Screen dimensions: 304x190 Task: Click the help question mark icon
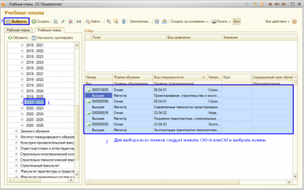click(x=294, y=21)
